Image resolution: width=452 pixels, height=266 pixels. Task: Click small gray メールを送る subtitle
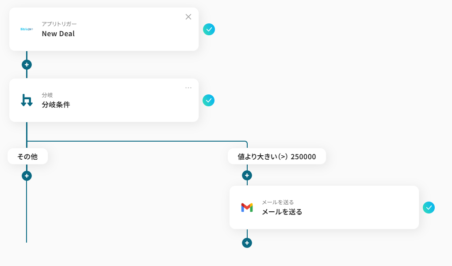pyautogui.click(x=278, y=202)
